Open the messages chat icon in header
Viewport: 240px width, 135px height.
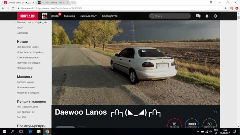(198, 16)
